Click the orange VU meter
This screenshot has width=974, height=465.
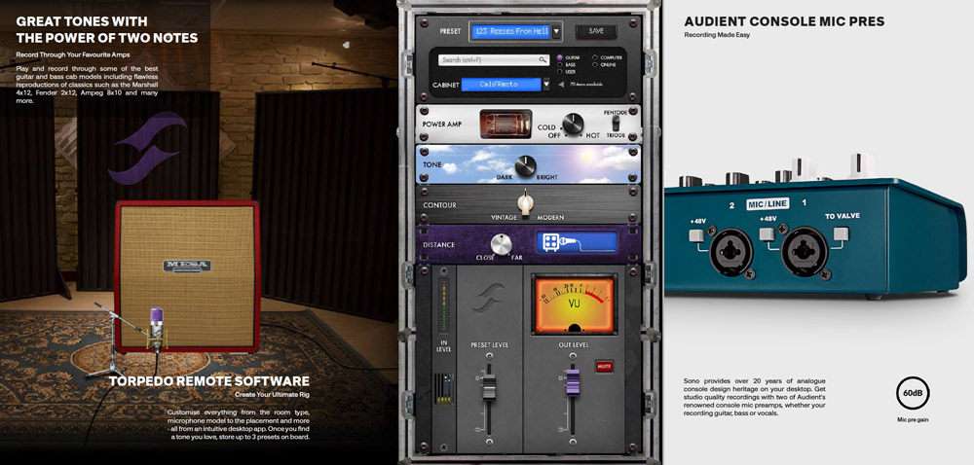pos(575,304)
